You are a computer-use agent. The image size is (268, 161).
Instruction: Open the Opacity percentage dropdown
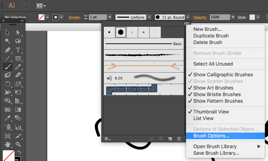pos(233,17)
